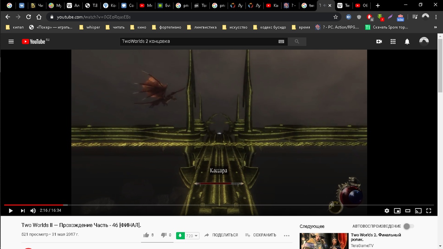The image size is (443, 249).
Task: Open the искусство bookmark folder
Action: (235, 27)
